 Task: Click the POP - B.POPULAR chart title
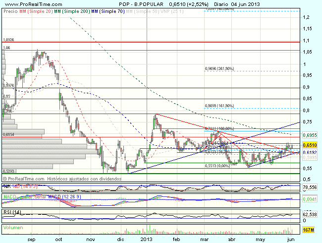point(133,3)
